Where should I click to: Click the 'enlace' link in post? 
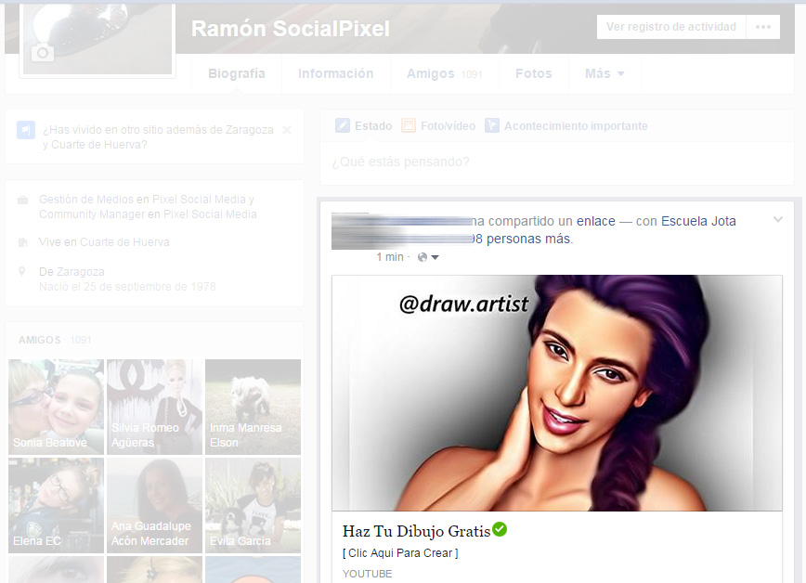point(596,221)
